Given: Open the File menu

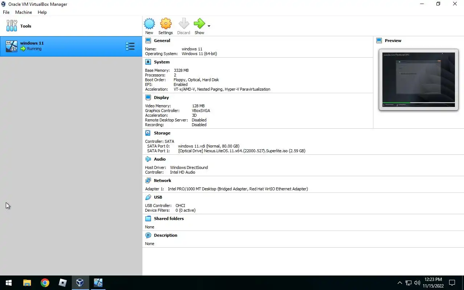Looking at the screenshot, I should tap(6, 12).
